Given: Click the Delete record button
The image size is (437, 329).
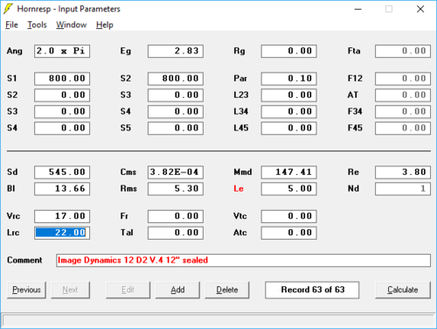Looking at the screenshot, I should [227, 290].
